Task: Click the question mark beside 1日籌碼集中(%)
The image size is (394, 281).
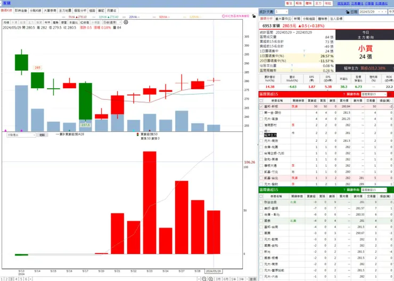Action: [x=304, y=56]
